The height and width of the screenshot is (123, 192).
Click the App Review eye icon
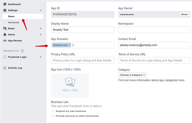5,41
